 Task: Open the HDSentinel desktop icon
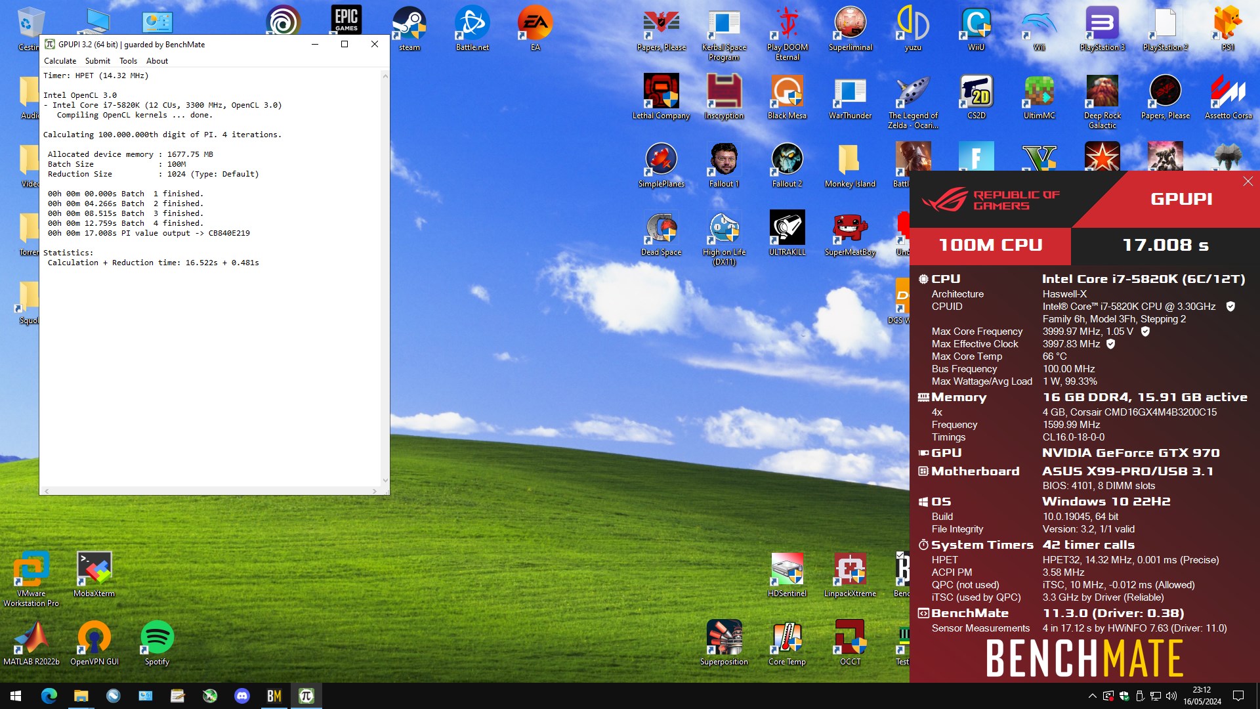(787, 575)
